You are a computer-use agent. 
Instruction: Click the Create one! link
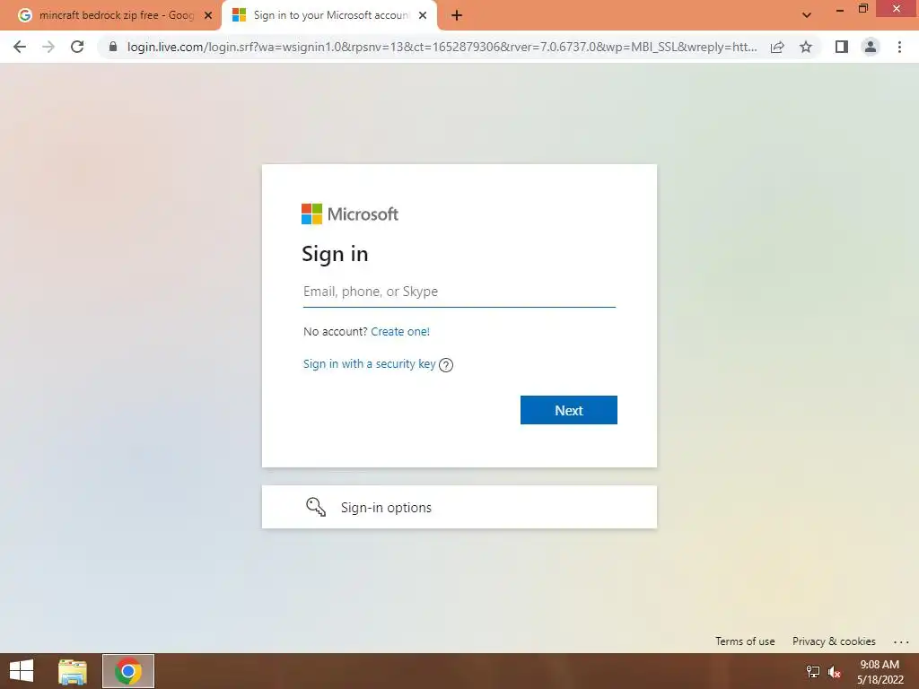[400, 332]
